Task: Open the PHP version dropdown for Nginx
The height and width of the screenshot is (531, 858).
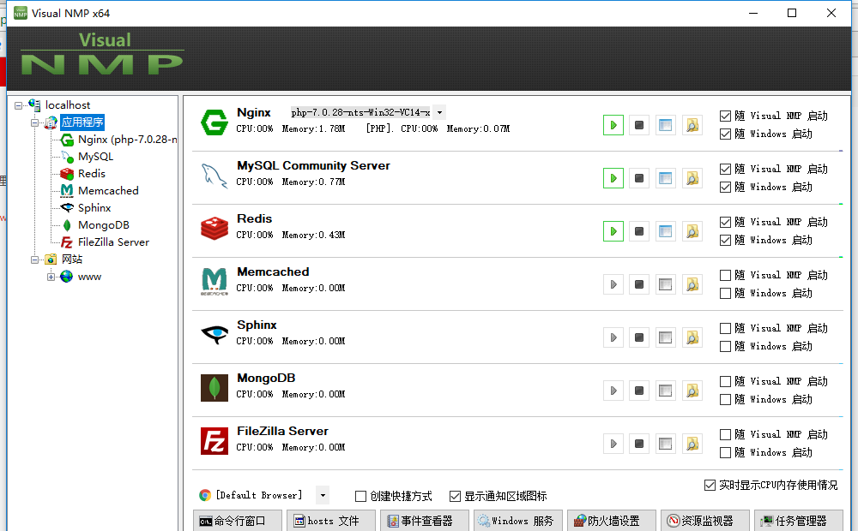Action: tap(439, 112)
